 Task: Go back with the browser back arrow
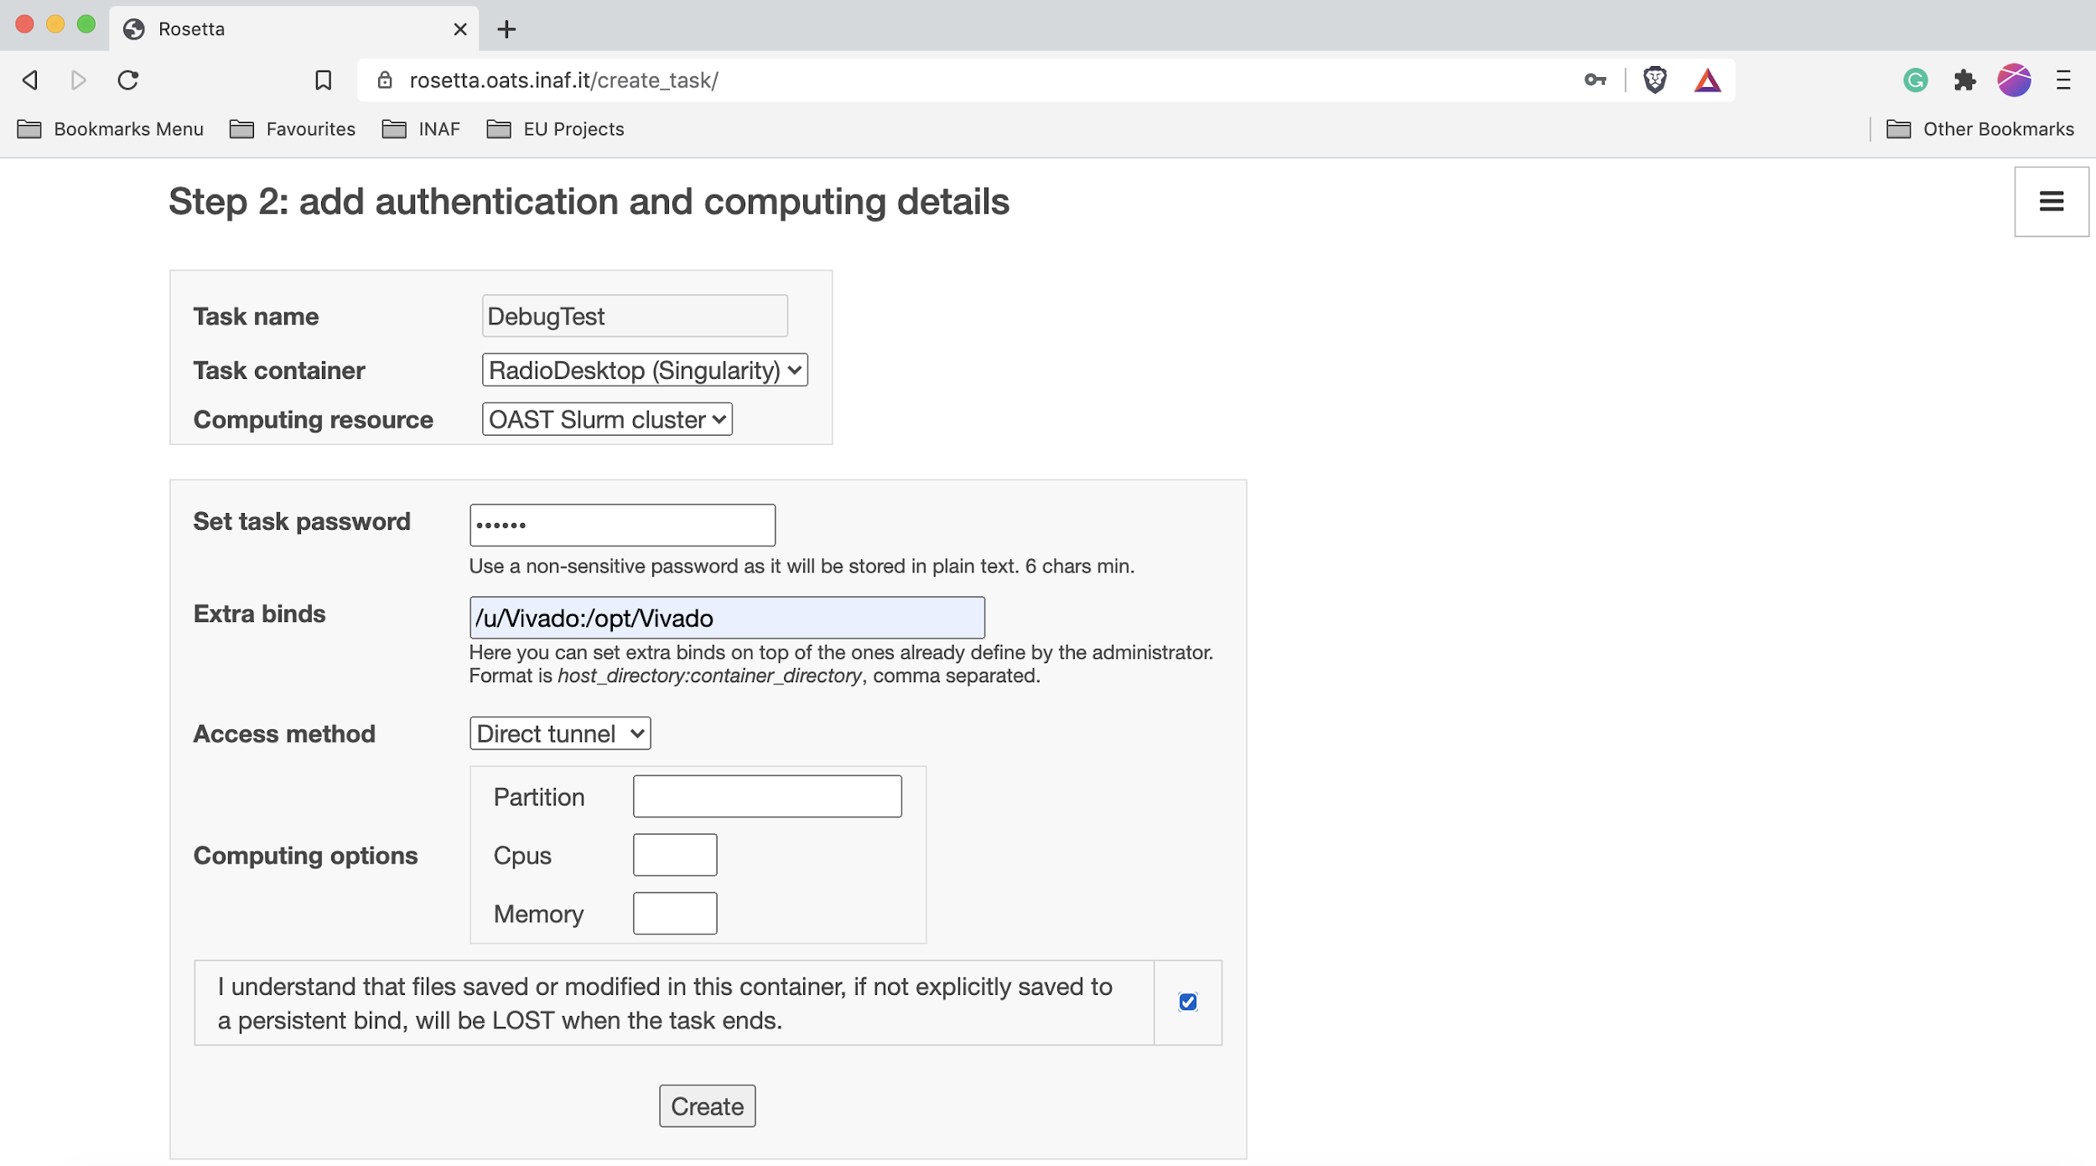(x=30, y=80)
